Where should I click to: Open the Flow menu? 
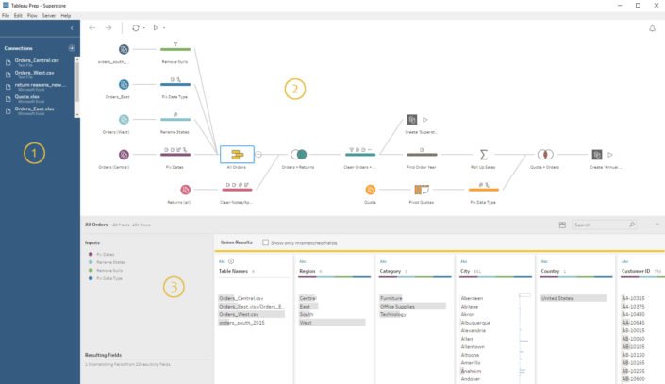coord(32,16)
